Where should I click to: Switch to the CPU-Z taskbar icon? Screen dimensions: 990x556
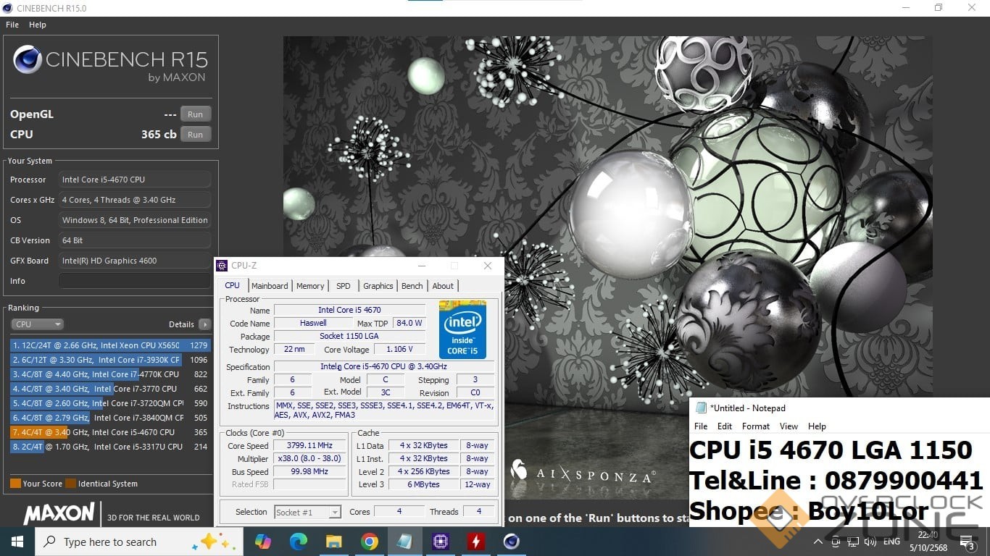point(441,542)
